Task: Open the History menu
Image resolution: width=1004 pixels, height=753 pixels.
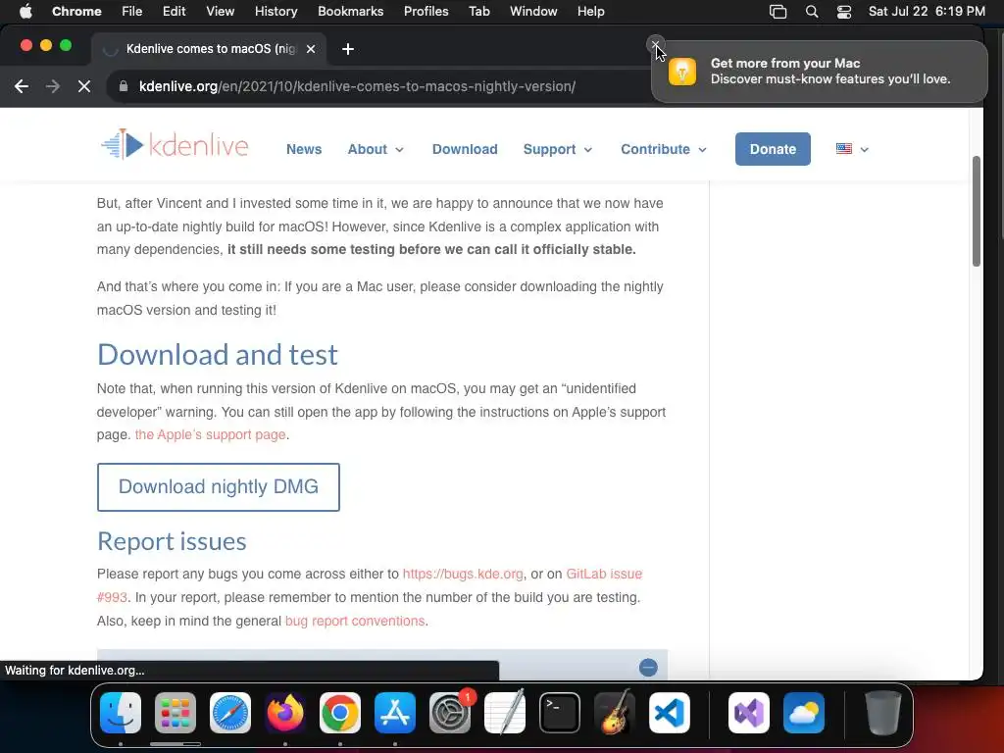Action: click(276, 12)
